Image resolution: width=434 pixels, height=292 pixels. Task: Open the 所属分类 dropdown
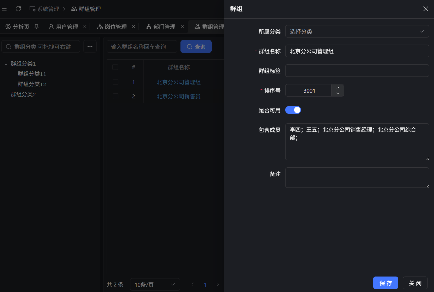click(x=357, y=31)
